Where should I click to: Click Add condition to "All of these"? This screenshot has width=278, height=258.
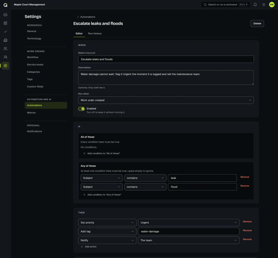coord(101,153)
